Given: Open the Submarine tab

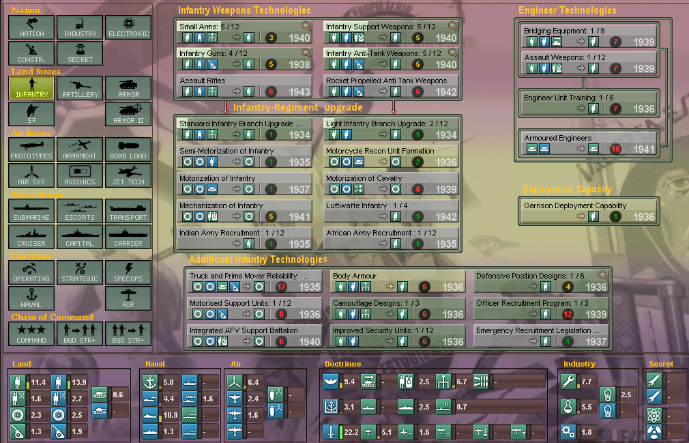Looking at the screenshot, I should 31,211.
